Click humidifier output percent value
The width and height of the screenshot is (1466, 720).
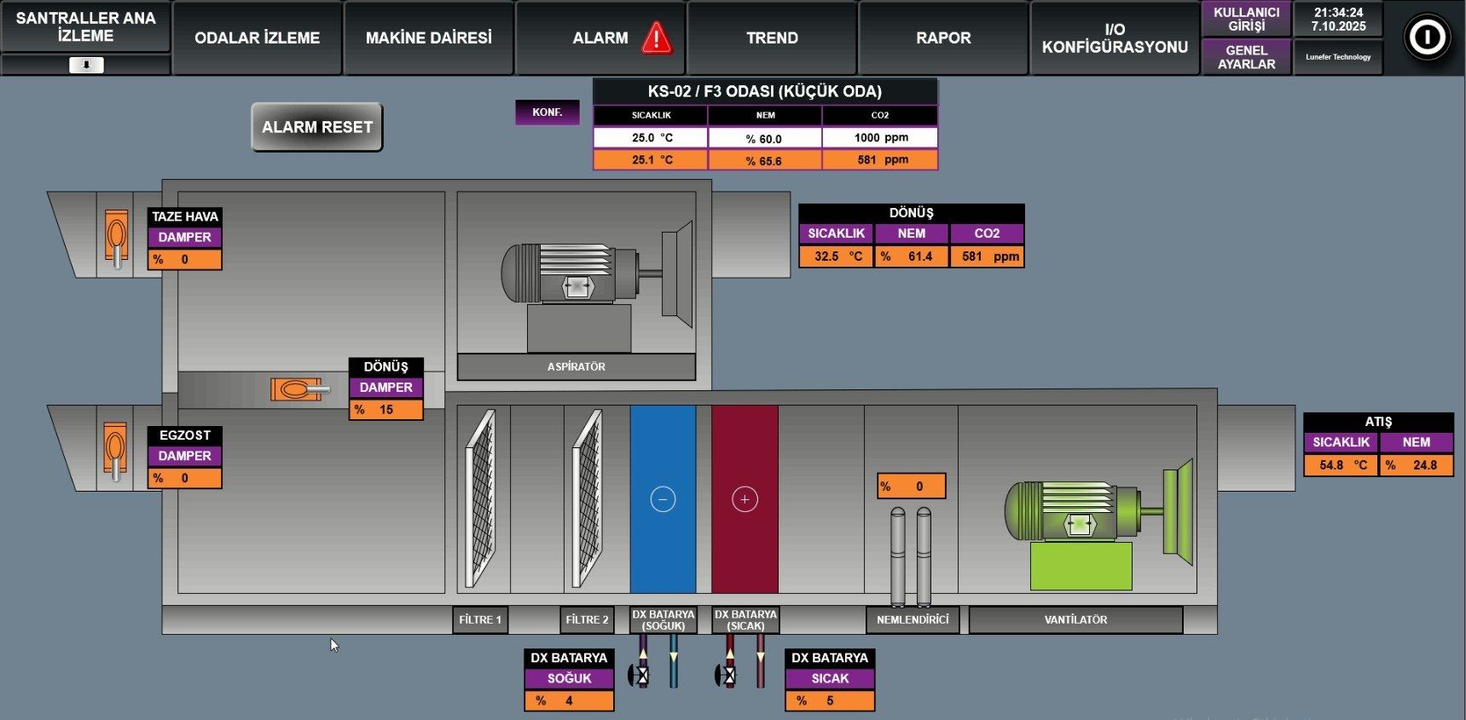click(x=912, y=487)
